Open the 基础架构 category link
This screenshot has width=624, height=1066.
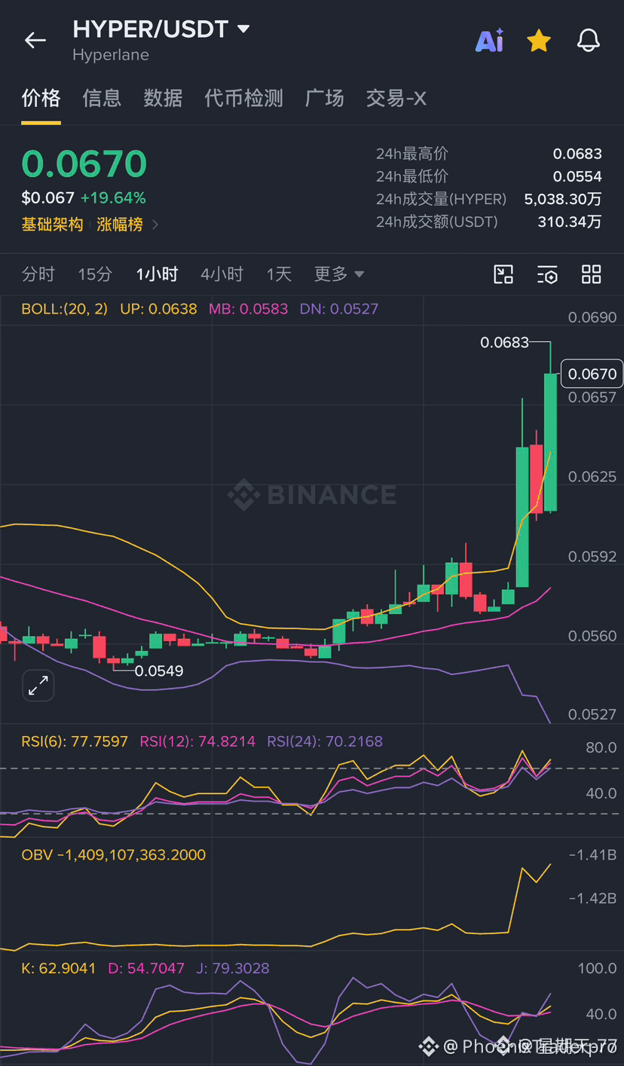point(52,225)
